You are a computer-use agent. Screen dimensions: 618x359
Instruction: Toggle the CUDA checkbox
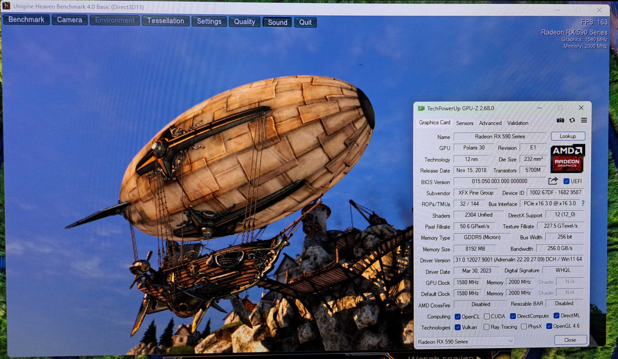(x=486, y=316)
